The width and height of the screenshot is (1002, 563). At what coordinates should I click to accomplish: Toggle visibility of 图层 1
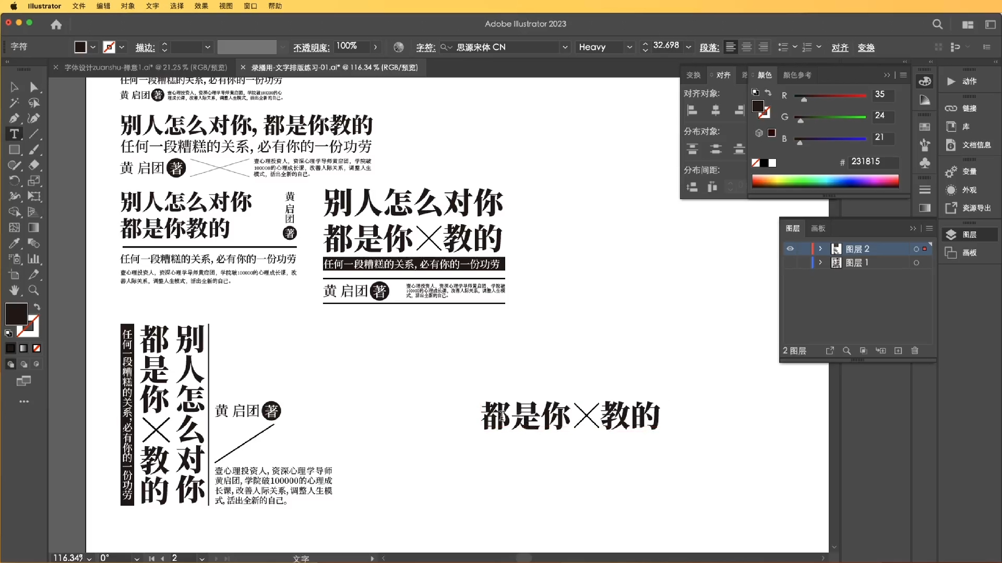tap(790, 263)
